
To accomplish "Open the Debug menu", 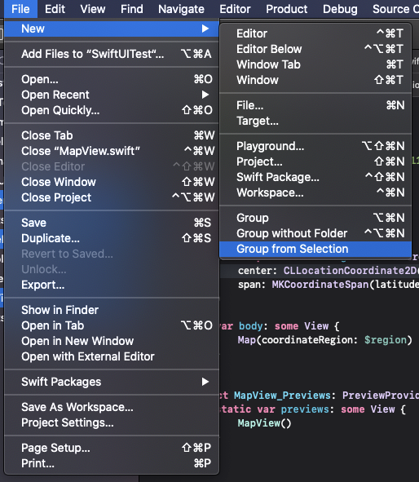I will 340,9.
